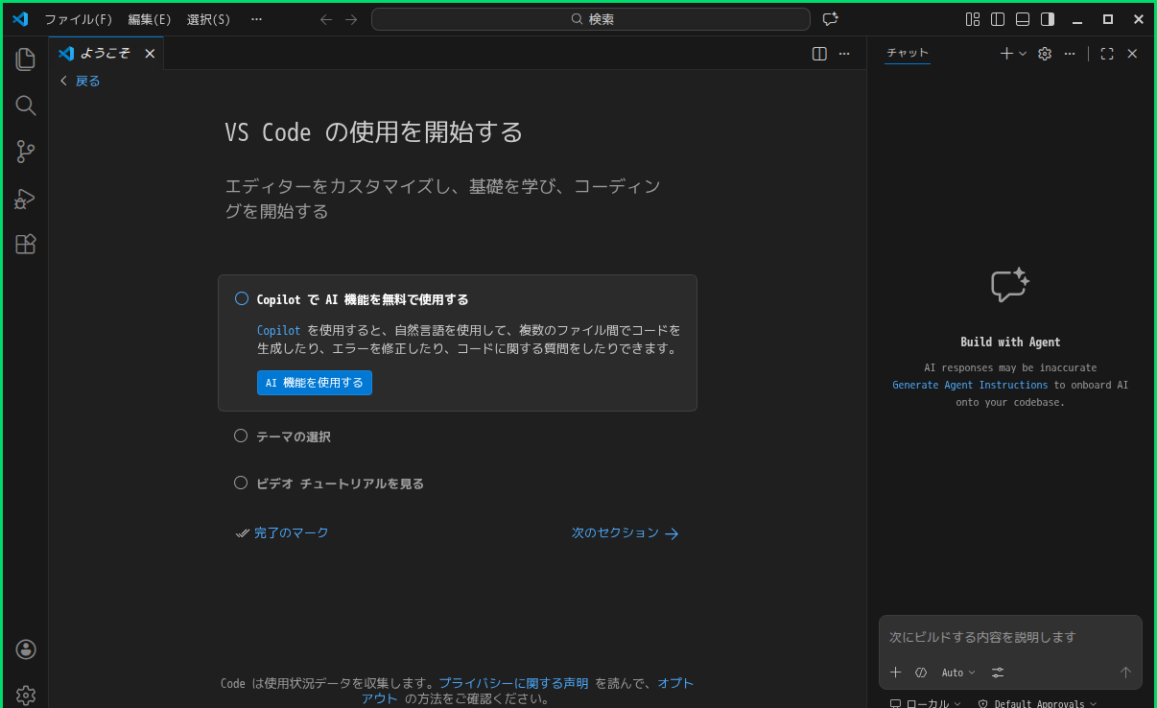Close the chat panel
1157x708 pixels.
(1132, 54)
